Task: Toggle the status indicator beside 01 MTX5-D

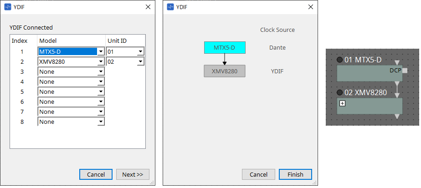Action: tap(339, 60)
